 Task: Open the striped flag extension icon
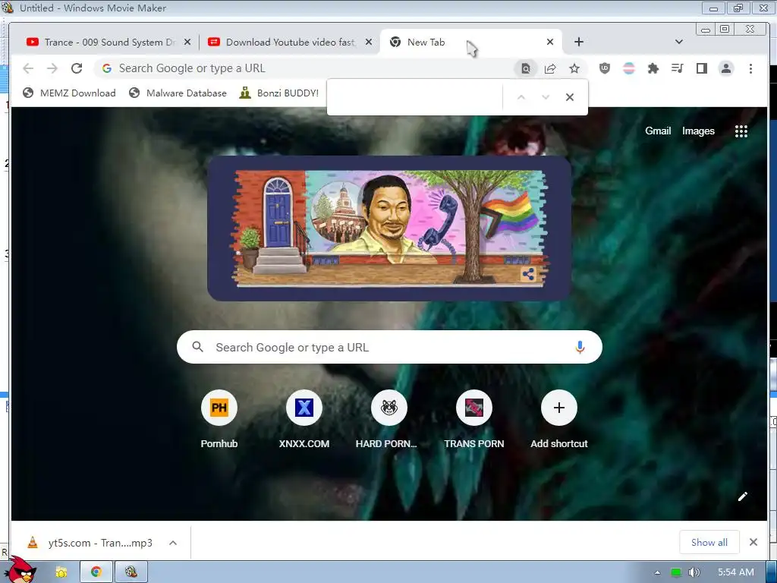(x=629, y=68)
